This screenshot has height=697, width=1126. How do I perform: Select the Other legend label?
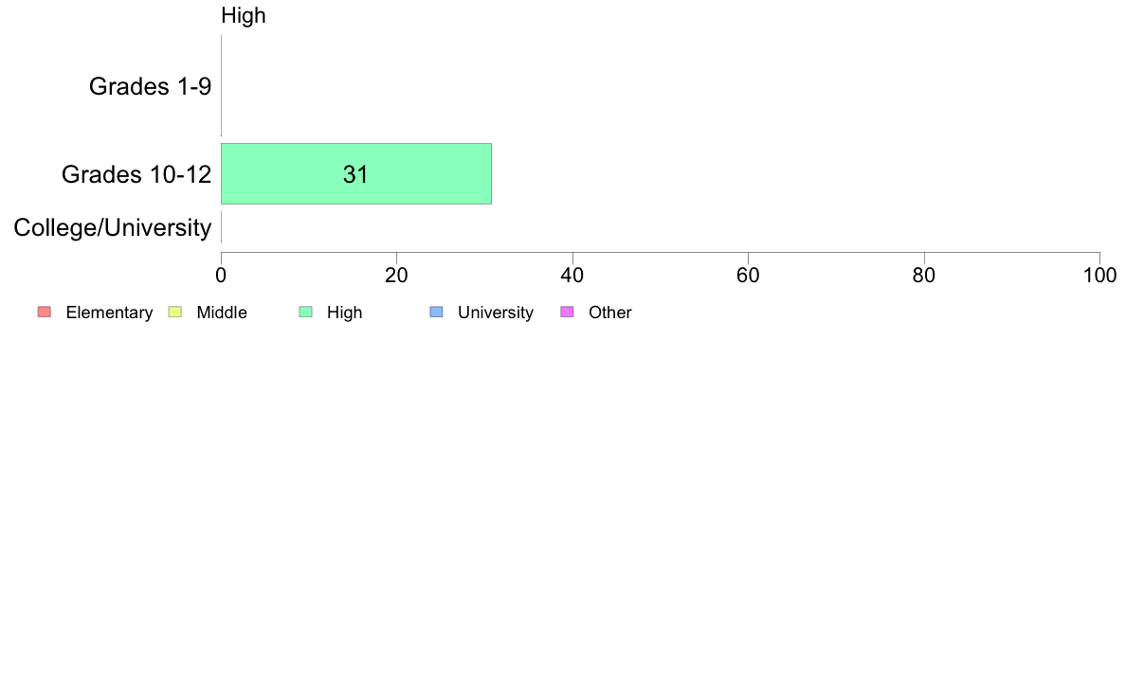pyautogui.click(x=610, y=313)
